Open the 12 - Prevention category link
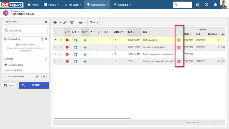This screenshot has width=229, height=129. [16, 65]
